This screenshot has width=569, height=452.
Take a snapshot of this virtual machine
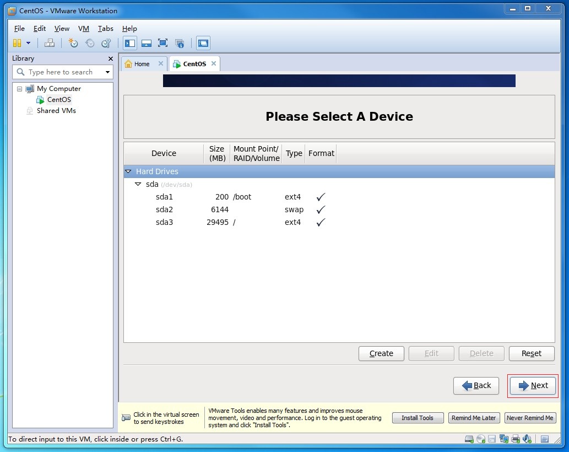73,43
